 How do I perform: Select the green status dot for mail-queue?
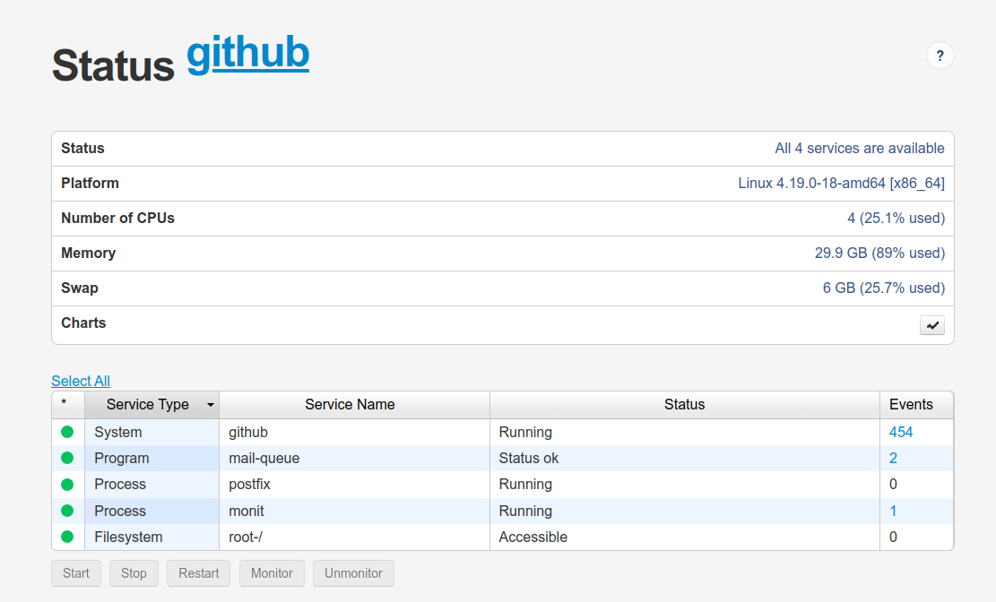pos(67,458)
